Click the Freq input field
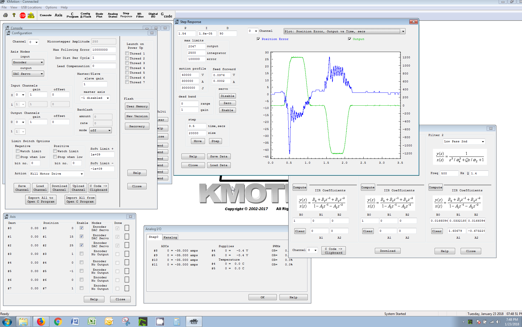 click(x=449, y=173)
